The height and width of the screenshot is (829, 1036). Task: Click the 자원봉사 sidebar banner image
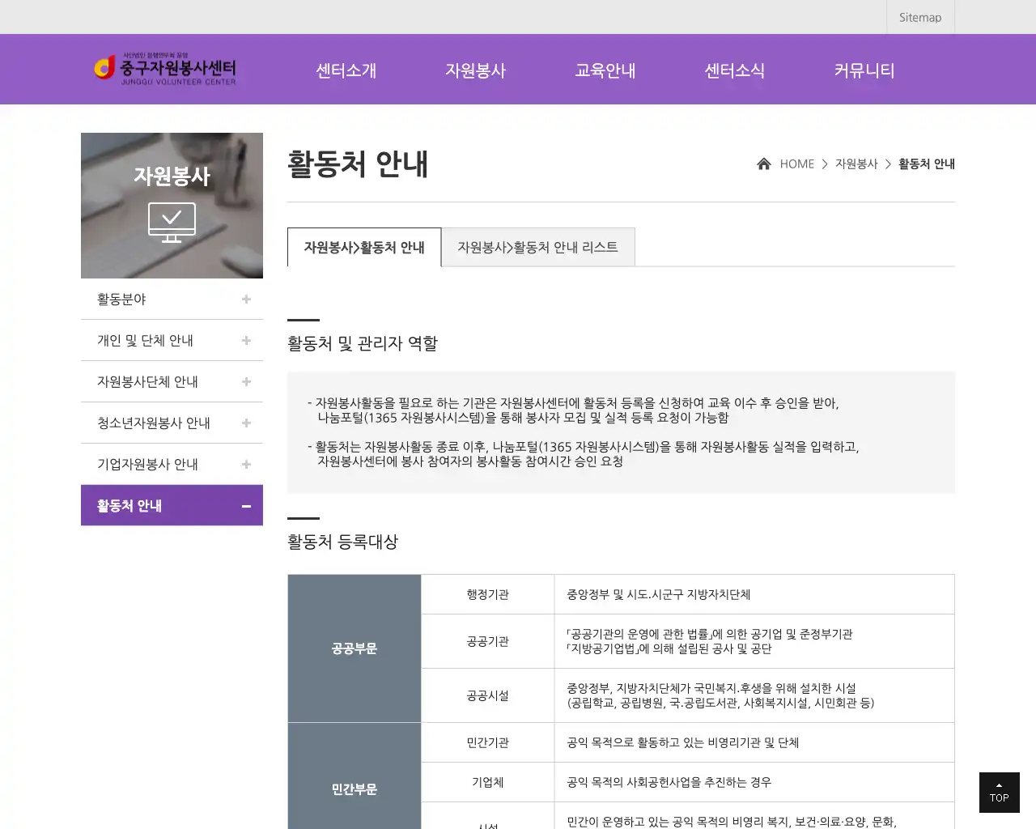[x=172, y=206]
